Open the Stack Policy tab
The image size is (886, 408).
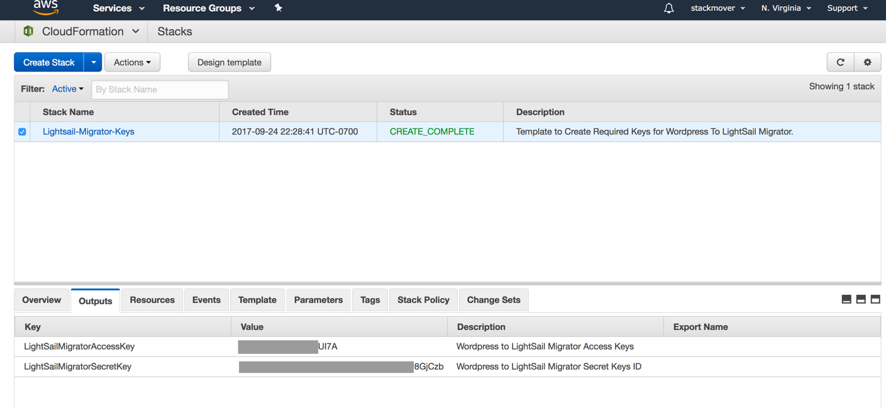tap(423, 300)
